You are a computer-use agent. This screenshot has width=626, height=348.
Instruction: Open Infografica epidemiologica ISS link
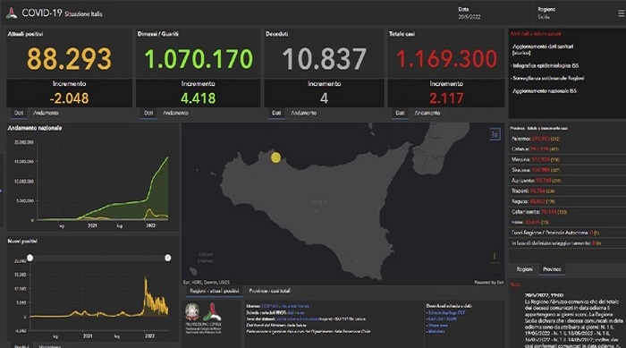point(546,65)
